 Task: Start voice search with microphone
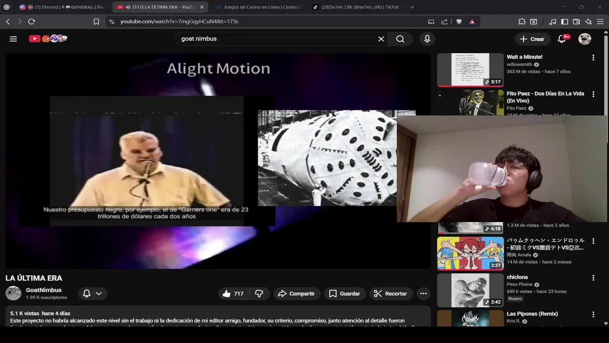click(427, 39)
